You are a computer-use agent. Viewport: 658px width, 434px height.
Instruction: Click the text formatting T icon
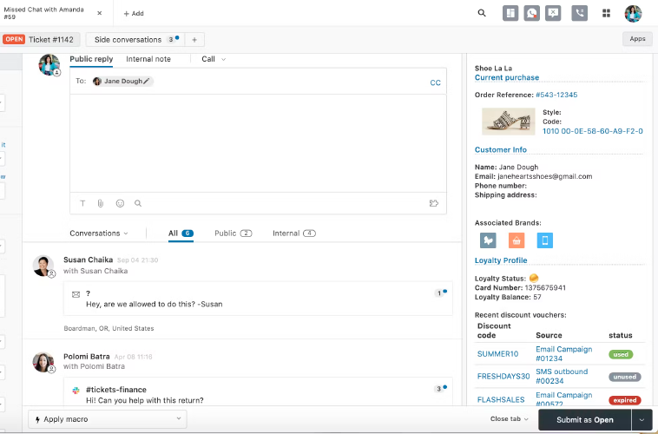coord(82,203)
